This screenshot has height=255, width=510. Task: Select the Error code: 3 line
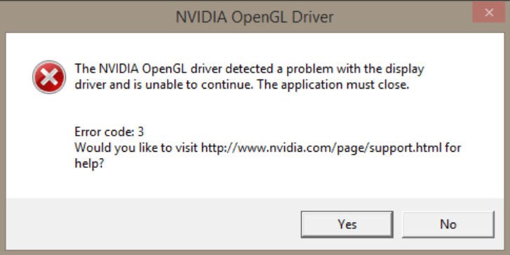click(109, 132)
